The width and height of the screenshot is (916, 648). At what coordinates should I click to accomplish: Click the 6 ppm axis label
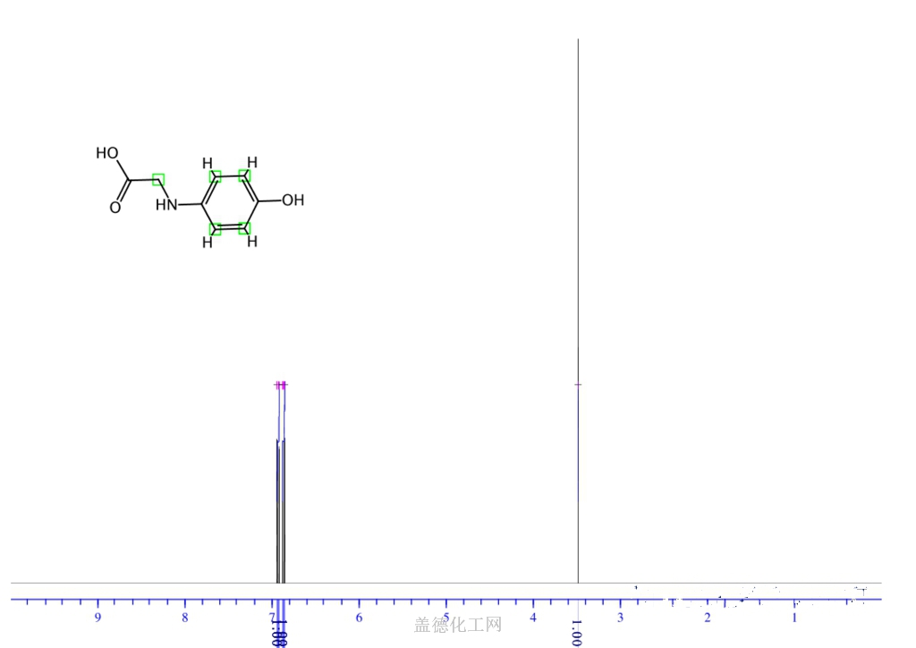[359, 618]
